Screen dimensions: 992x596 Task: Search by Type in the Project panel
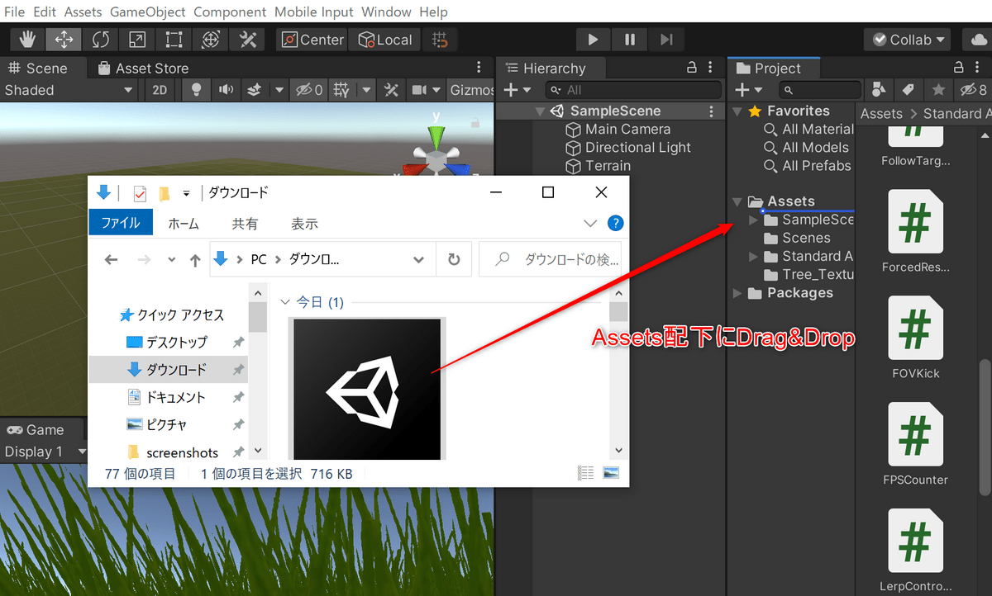point(879,90)
